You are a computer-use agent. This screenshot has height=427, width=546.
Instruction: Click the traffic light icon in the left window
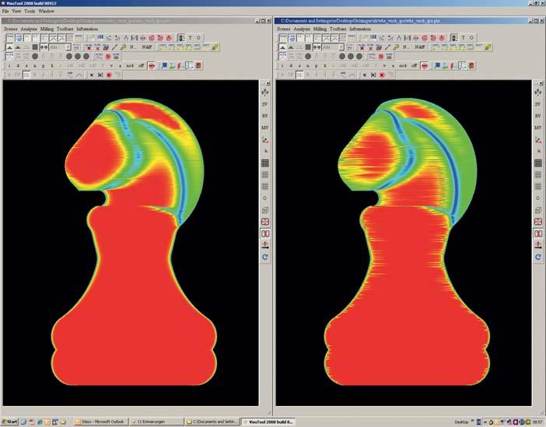pyautogui.click(x=181, y=37)
